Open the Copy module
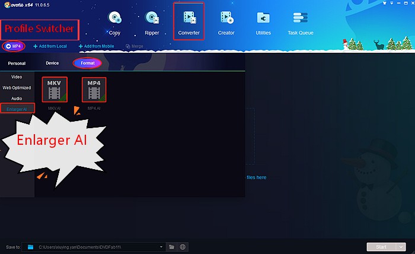 tap(114, 24)
